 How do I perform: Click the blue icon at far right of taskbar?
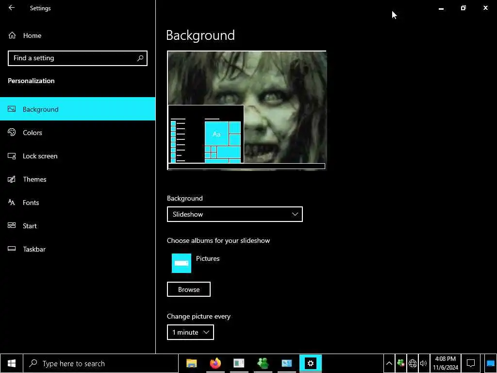tap(491, 363)
